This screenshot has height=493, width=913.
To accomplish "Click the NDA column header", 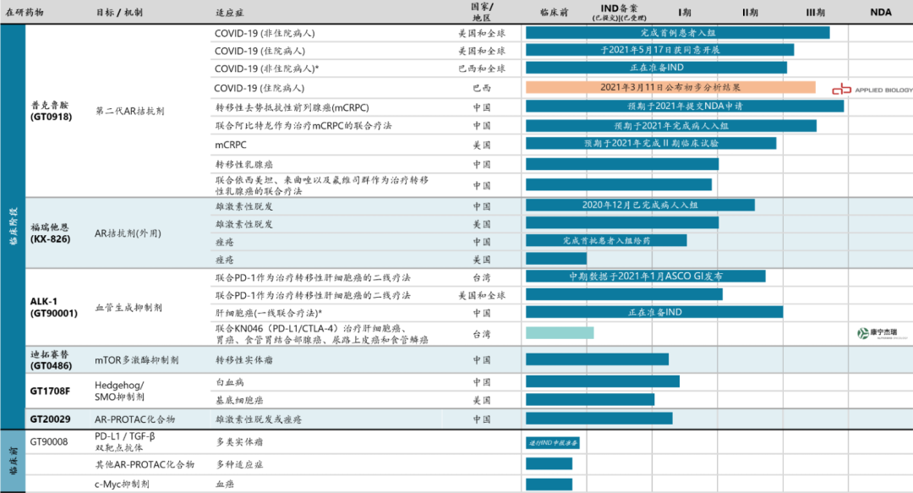I will [x=880, y=12].
